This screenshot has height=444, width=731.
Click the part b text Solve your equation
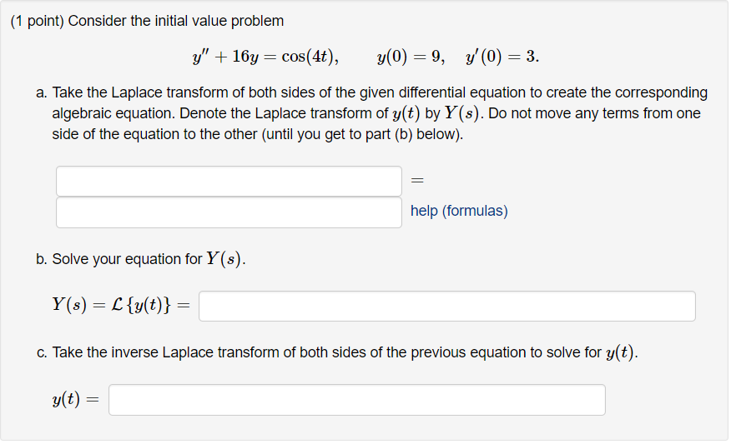(x=128, y=259)
